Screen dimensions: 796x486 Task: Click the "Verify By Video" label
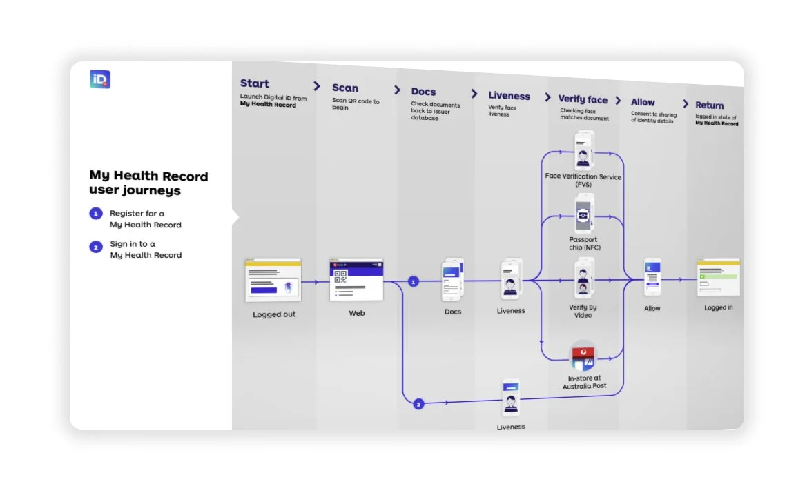pos(583,311)
